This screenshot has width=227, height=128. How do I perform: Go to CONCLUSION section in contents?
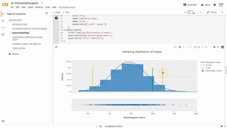pyautogui.click(x=19, y=48)
